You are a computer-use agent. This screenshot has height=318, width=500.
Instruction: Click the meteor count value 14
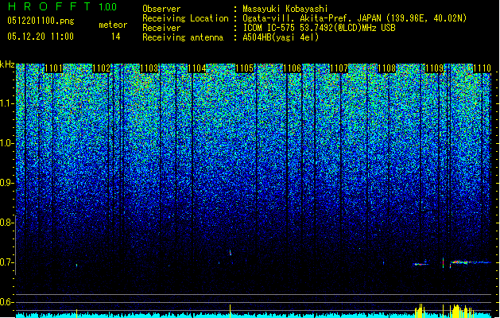[116, 37]
